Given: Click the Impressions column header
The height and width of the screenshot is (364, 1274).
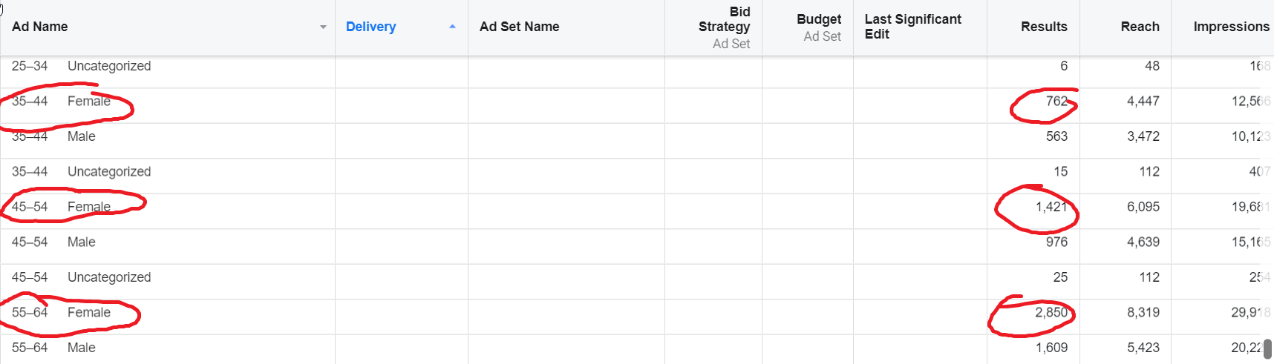Looking at the screenshot, I should click(1231, 27).
